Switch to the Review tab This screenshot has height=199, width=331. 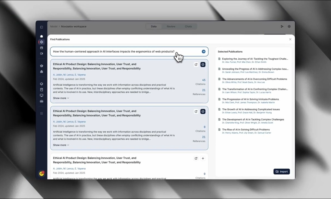(x=171, y=26)
